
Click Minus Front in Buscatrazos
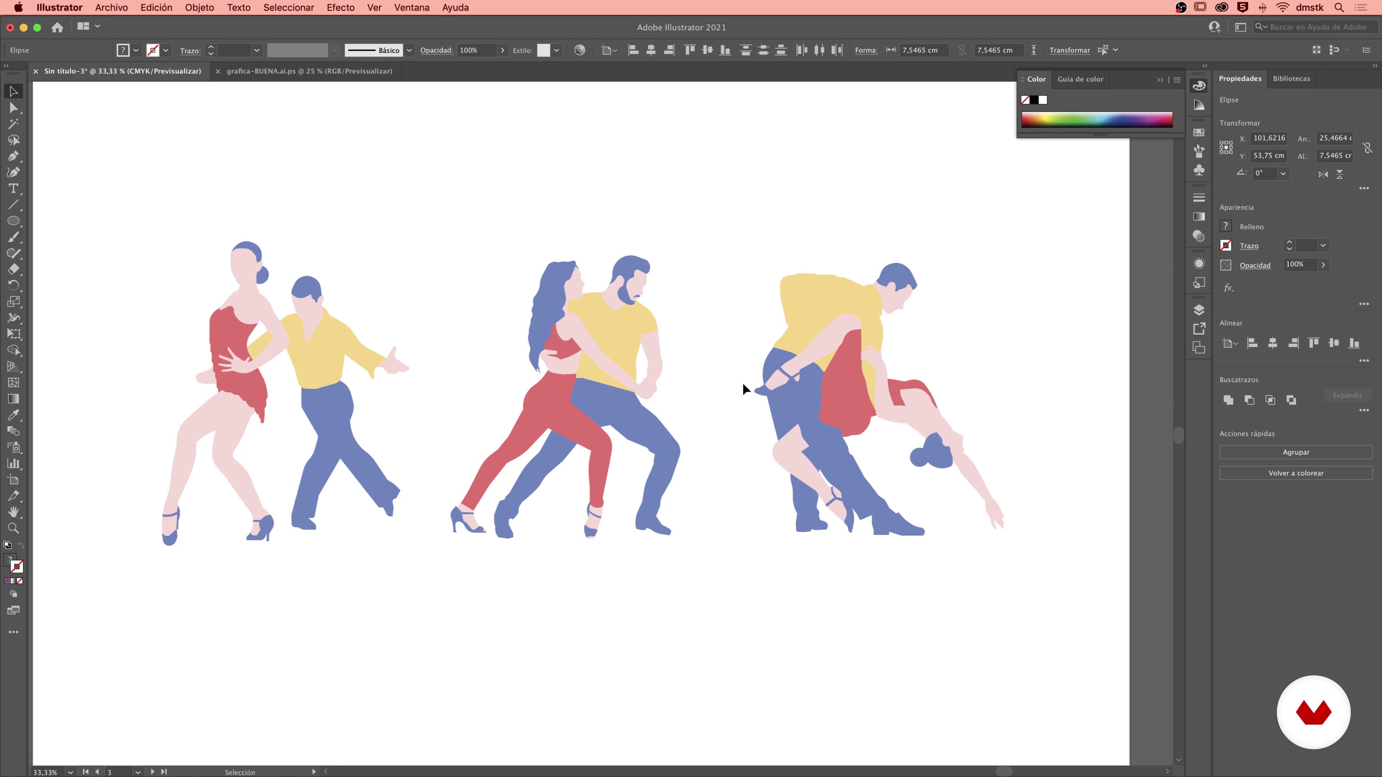[1249, 400]
